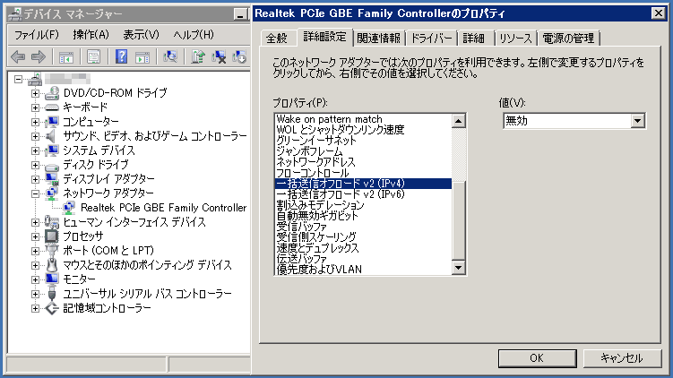Click the show/hide console tree toolbar icon
The image size is (673, 378).
(x=66, y=56)
